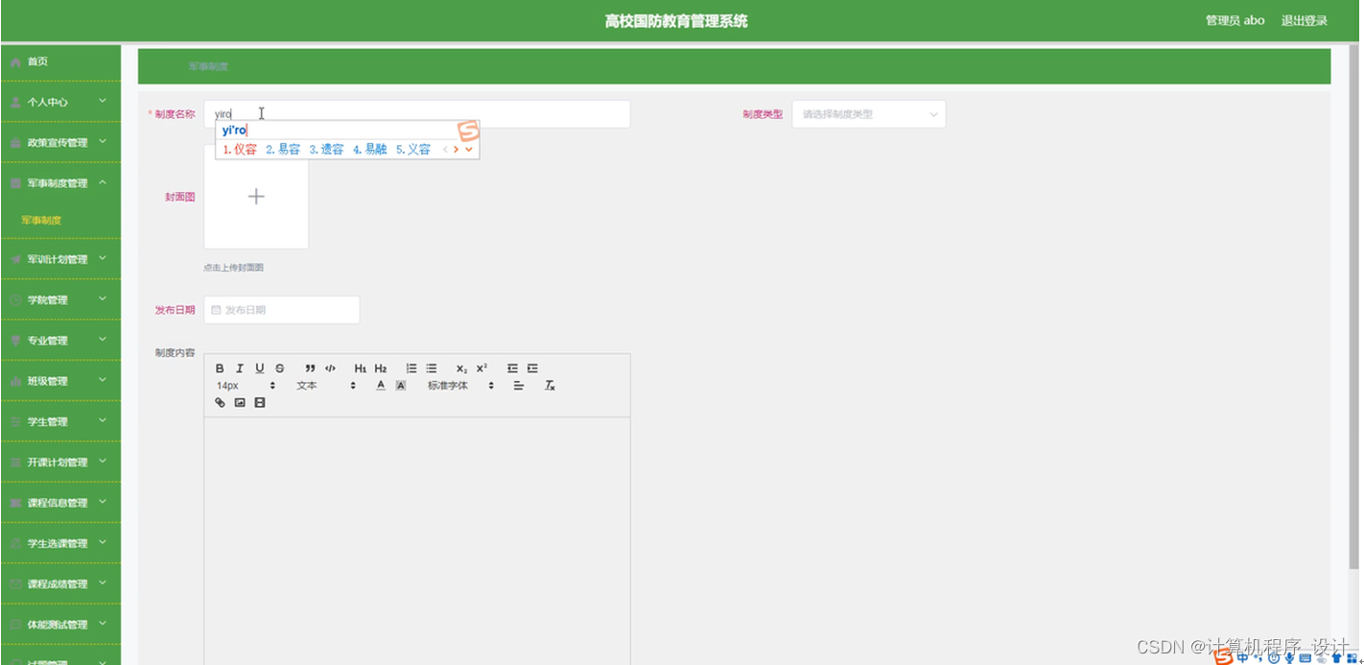This screenshot has width=1364, height=665.
Task: Activate Sogou voice input microphone
Action: coord(1289,658)
